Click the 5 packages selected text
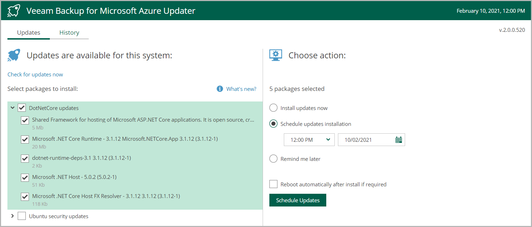 (x=297, y=89)
